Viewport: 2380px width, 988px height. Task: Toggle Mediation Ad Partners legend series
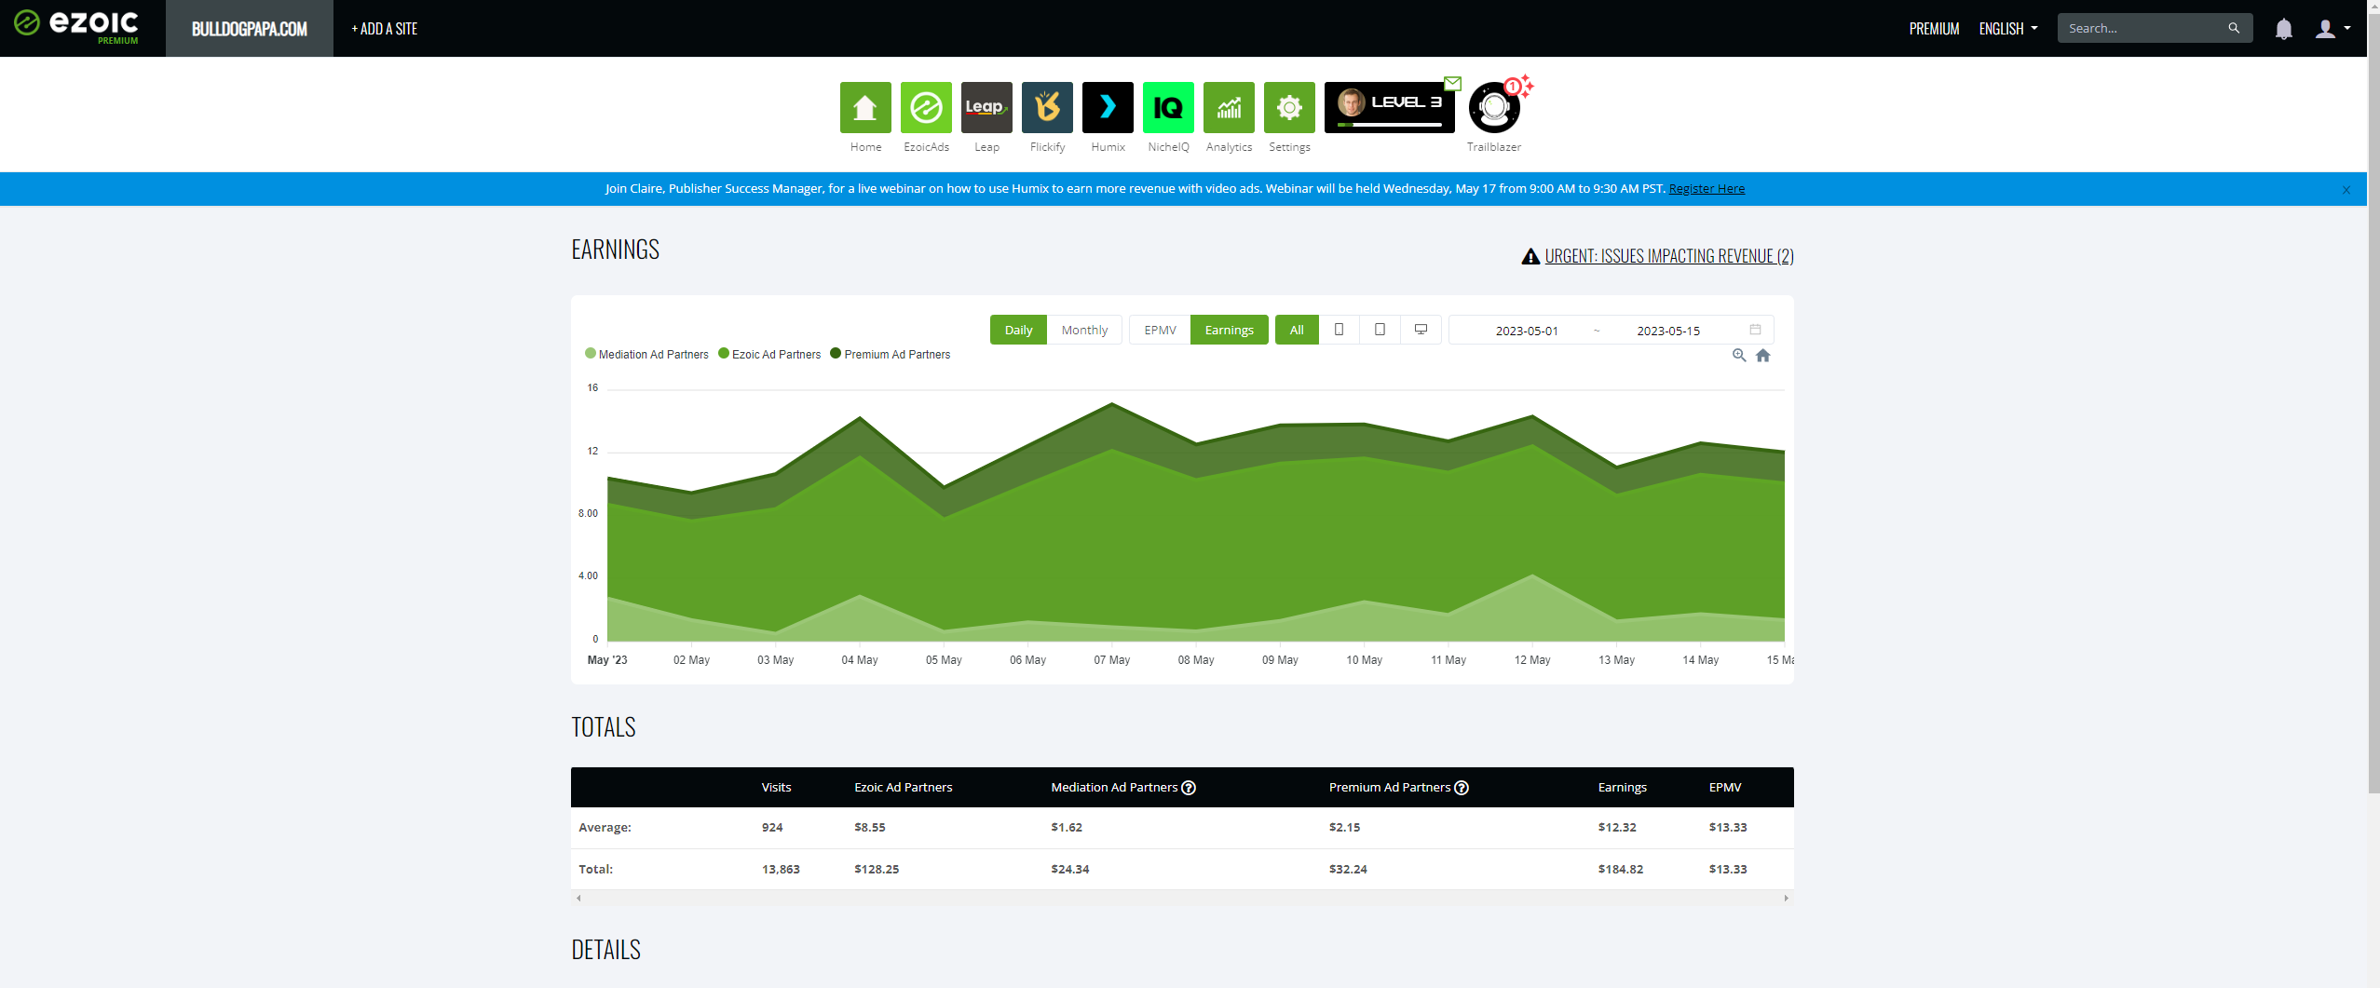[x=646, y=355]
